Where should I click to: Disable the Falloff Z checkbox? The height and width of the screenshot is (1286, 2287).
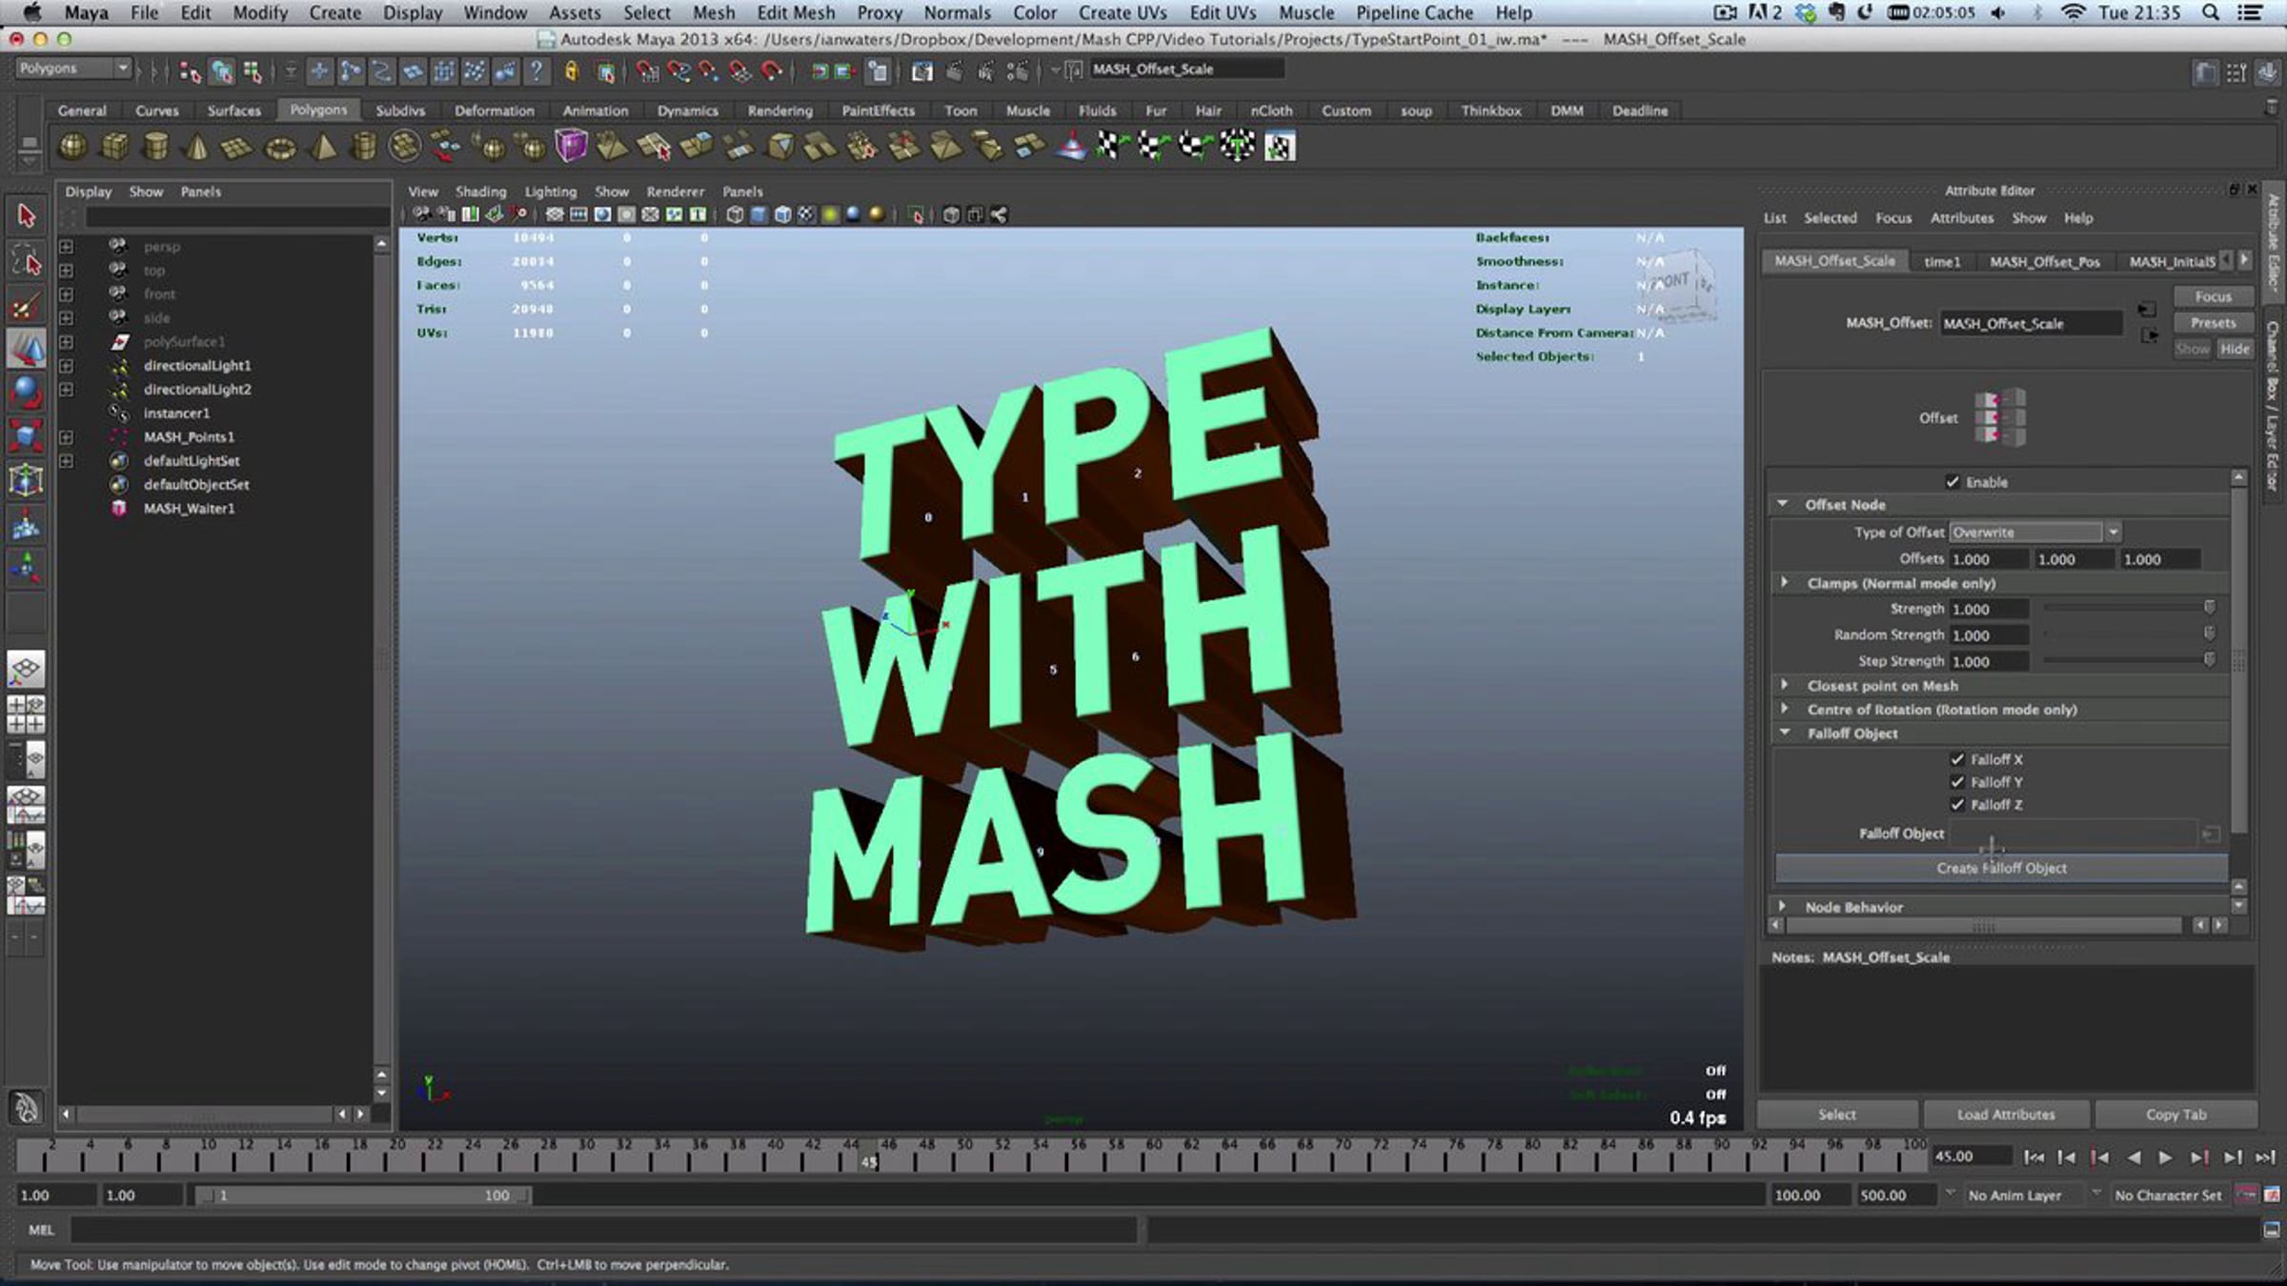tap(1957, 805)
